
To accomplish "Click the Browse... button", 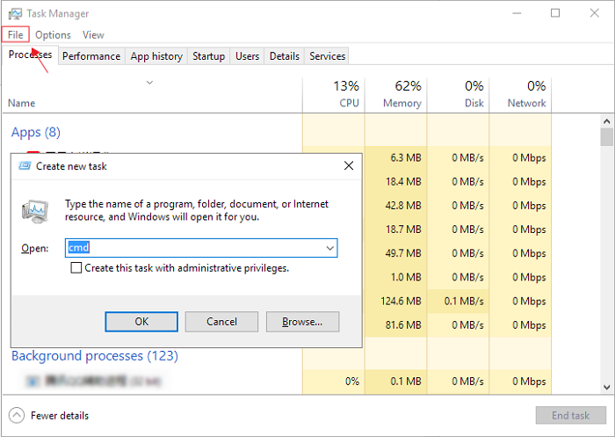I will click(x=302, y=322).
